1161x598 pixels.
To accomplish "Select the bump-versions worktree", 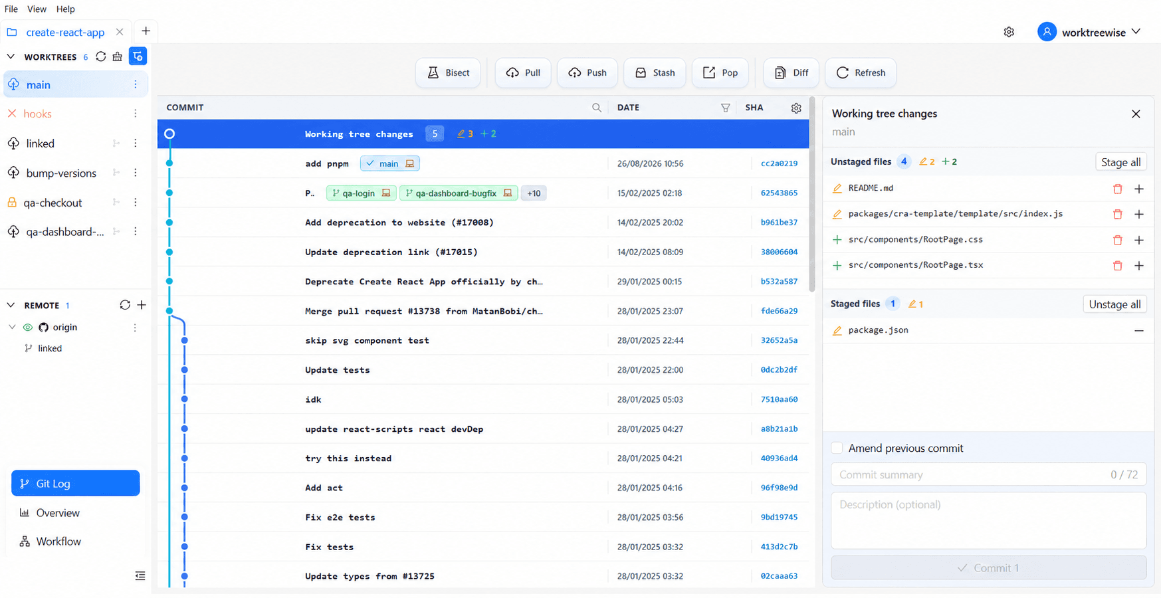I will coord(61,173).
